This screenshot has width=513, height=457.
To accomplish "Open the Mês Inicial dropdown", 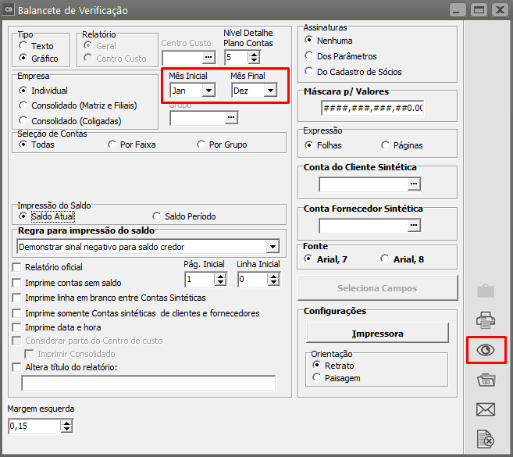I will (x=208, y=91).
